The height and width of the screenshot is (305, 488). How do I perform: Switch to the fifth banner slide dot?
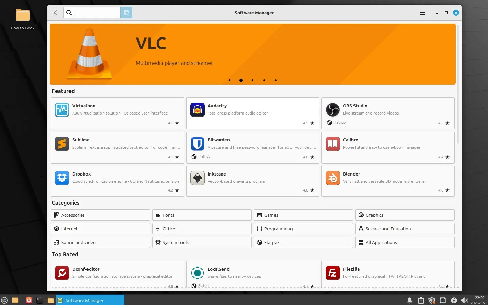click(x=276, y=80)
